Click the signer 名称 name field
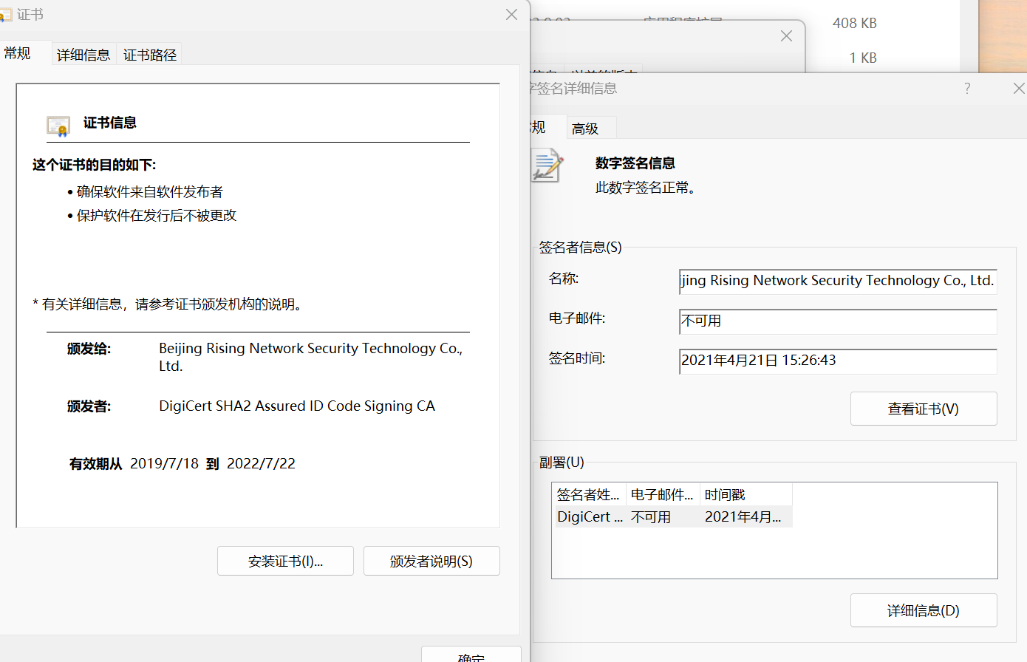Screen dimensions: 1027x662 (838, 281)
